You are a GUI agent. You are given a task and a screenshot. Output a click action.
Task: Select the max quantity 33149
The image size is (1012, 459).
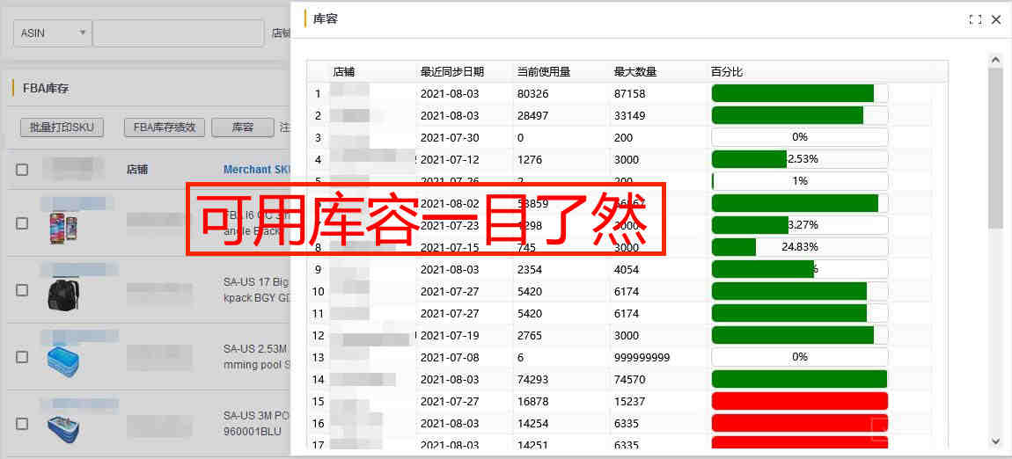[629, 115]
